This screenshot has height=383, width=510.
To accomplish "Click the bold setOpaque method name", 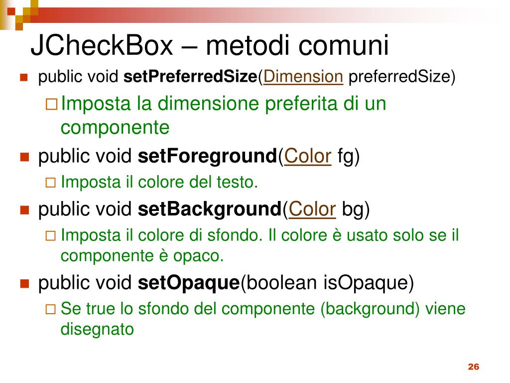I will (189, 283).
